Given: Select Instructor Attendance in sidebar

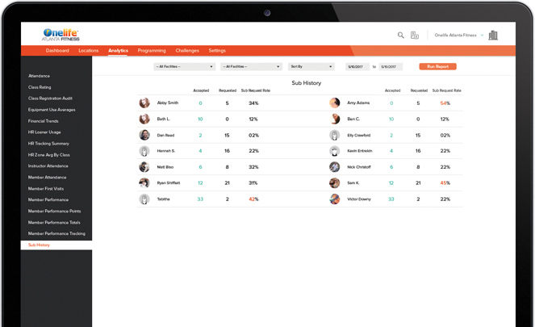Looking at the screenshot, I should tap(48, 166).
